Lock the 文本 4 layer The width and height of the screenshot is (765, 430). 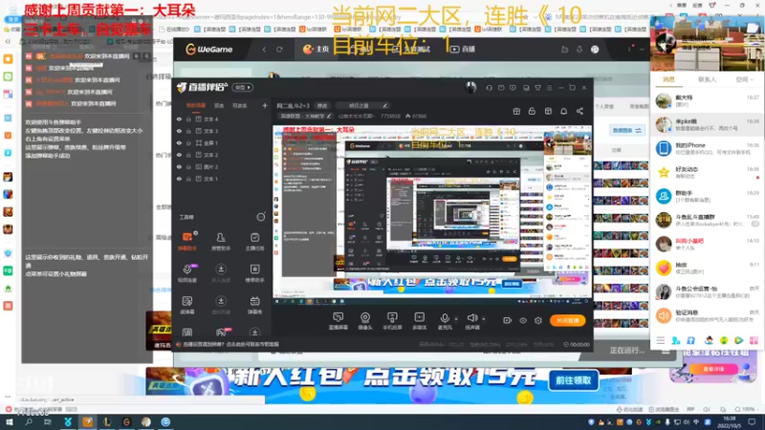(188, 118)
